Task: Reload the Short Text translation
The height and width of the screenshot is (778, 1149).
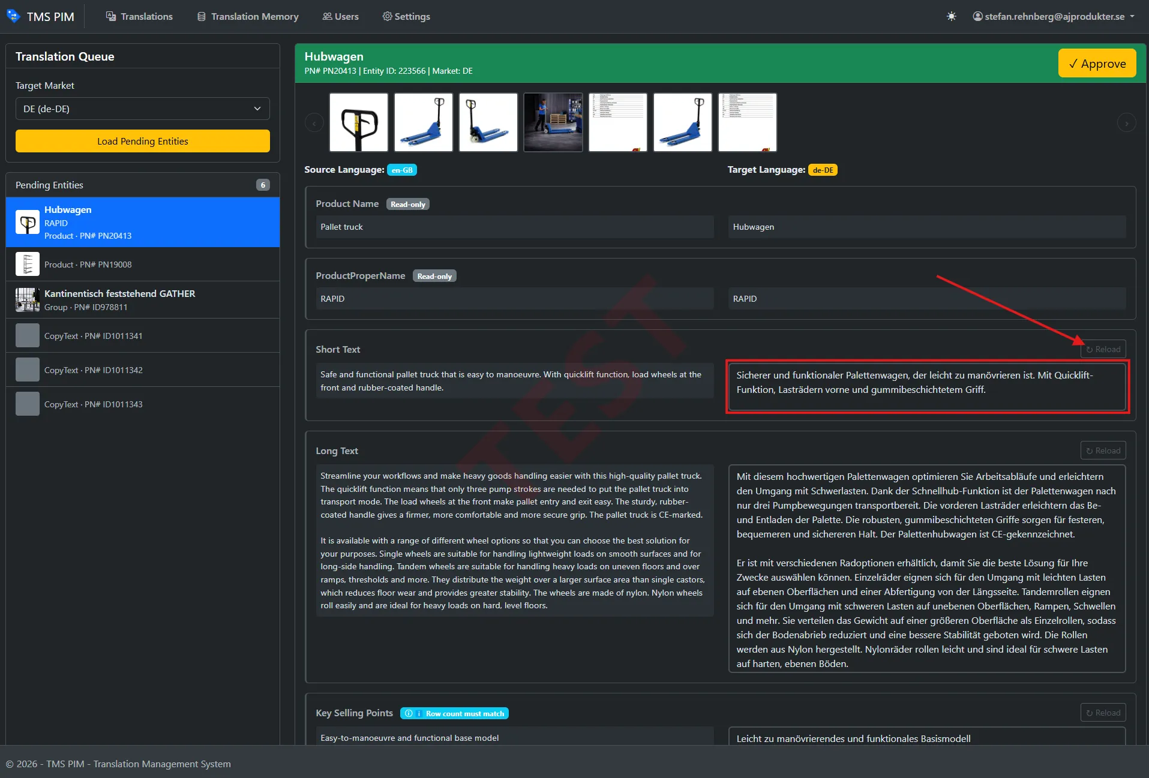Action: (x=1103, y=349)
